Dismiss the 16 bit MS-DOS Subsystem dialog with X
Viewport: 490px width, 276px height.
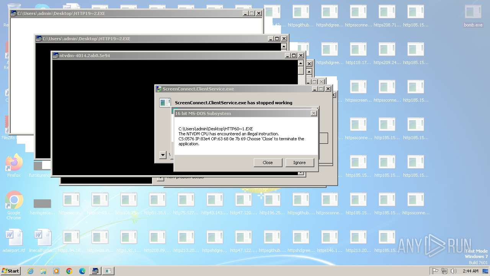(x=314, y=113)
